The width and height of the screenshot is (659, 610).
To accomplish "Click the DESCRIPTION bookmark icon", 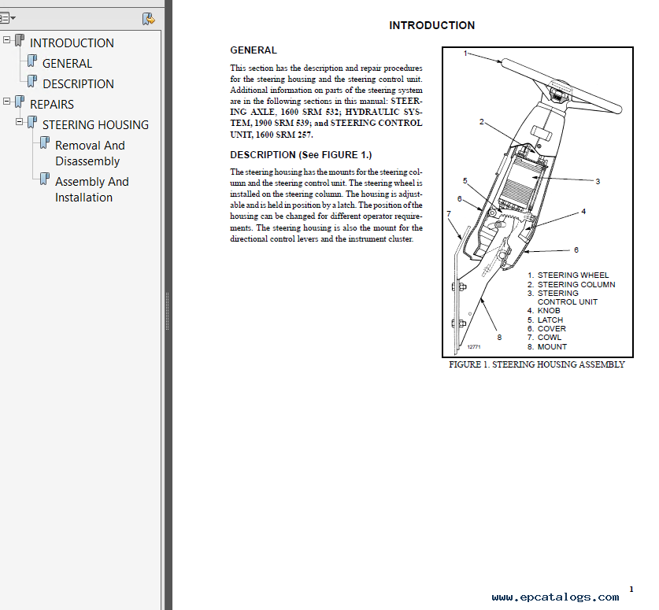I will pyautogui.click(x=32, y=81).
